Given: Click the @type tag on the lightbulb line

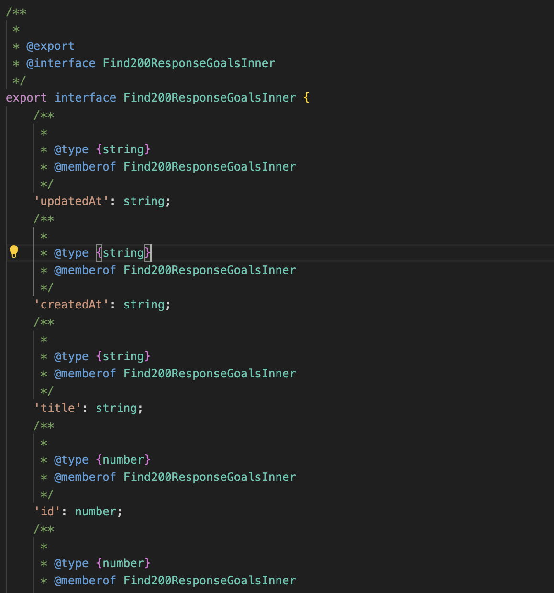Looking at the screenshot, I should [x=71, y=253].
